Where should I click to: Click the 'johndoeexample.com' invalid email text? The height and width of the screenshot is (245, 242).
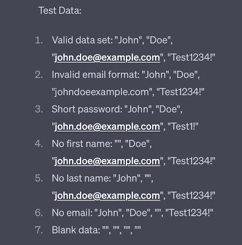pos(101,92)
